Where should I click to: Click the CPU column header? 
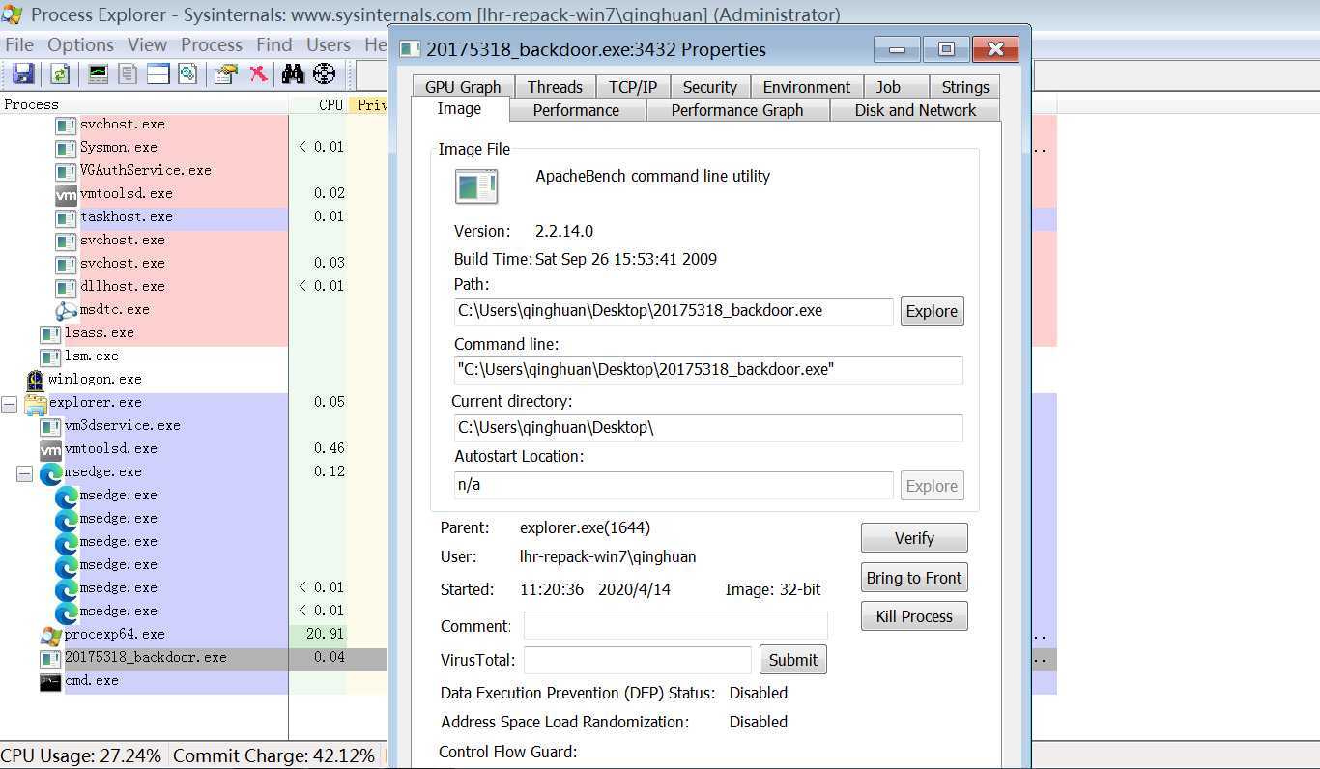click(x=318, y=104)
